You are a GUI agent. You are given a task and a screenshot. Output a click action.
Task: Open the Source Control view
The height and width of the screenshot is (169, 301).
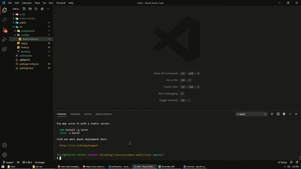[x=5, y=30]
